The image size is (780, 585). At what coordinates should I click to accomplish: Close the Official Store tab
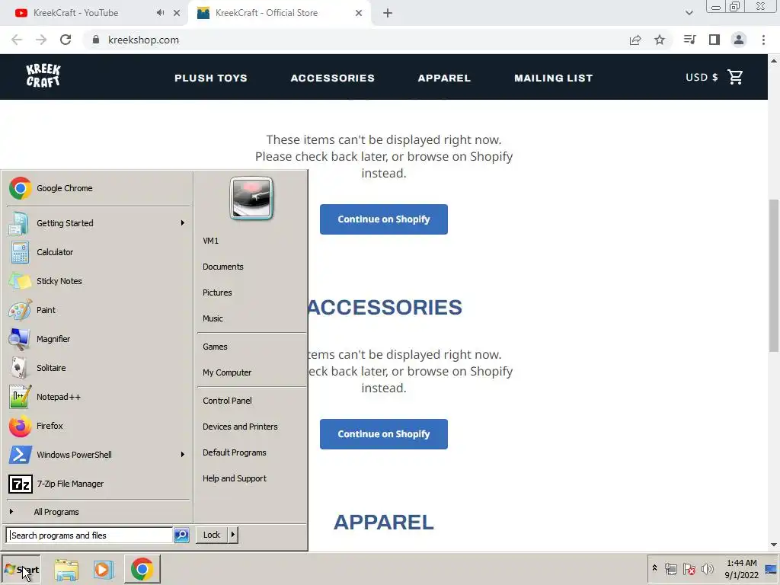(359, 13)
